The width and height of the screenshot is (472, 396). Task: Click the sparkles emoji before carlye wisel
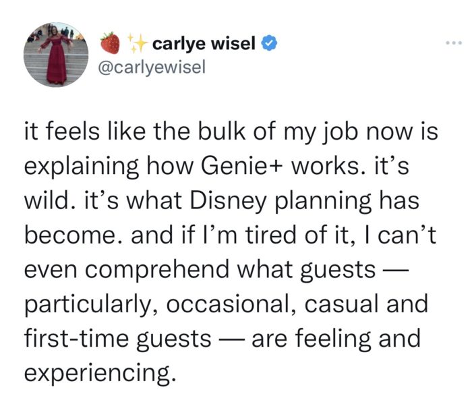coord(136,43)
